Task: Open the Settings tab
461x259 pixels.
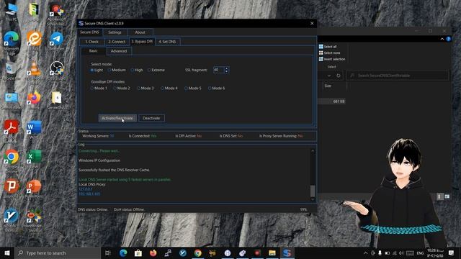Action: click(115, 32)
